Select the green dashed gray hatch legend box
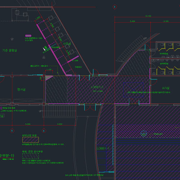The height and width of the screenshot is (180, 180). point(31,156)
